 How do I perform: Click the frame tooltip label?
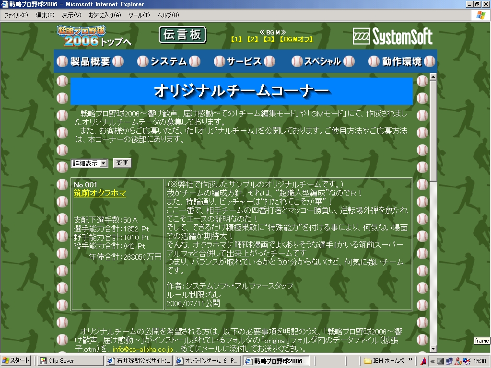coord(481,341)
